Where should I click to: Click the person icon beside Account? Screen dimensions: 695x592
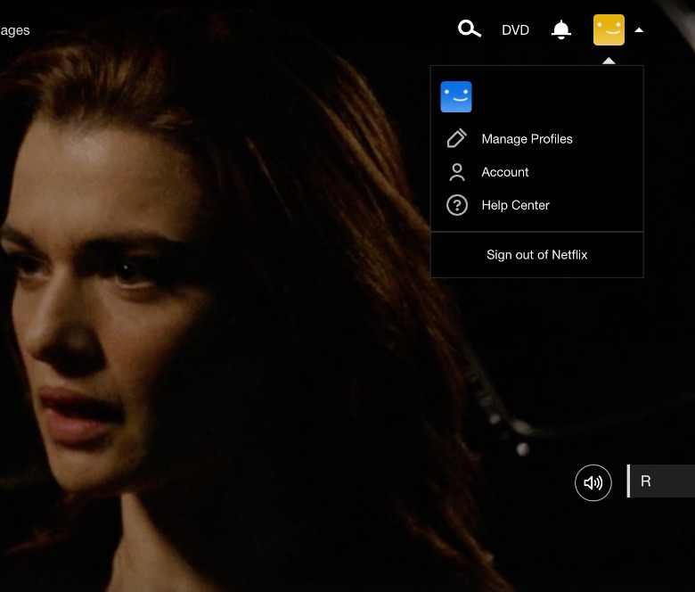pyautogui.click(x=456, y=172)
